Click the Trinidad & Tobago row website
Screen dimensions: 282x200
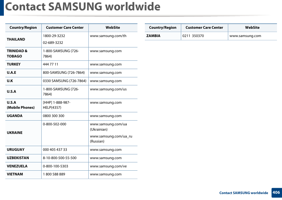[x=106, y=51]
